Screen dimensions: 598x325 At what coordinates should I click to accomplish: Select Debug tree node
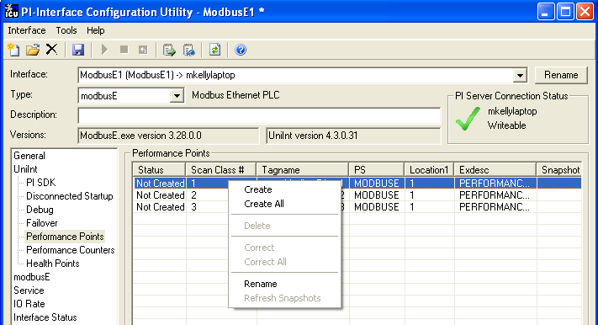[x=40, y=210]
